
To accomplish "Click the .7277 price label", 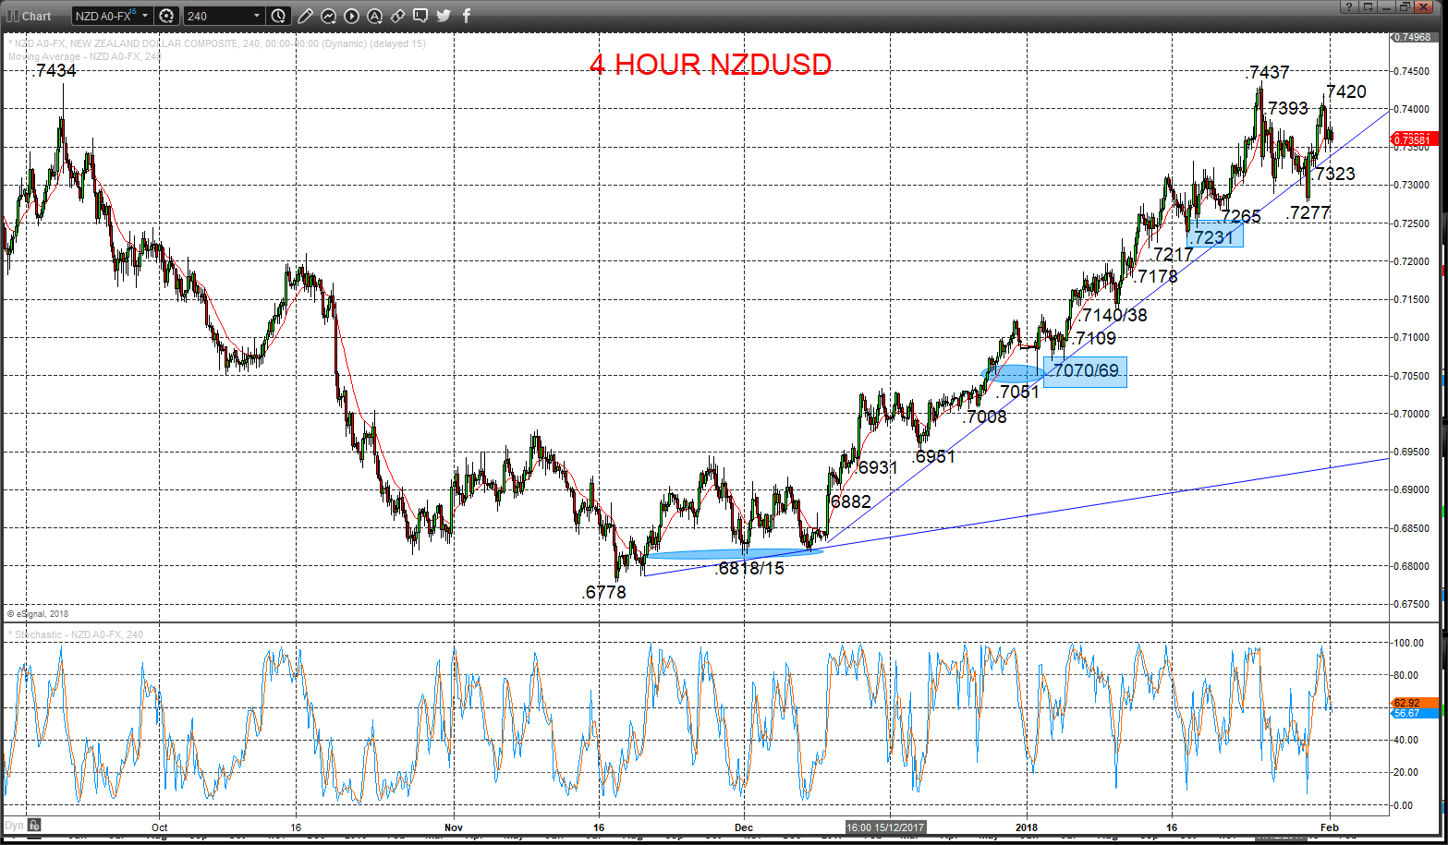I will coord(1308,212).
